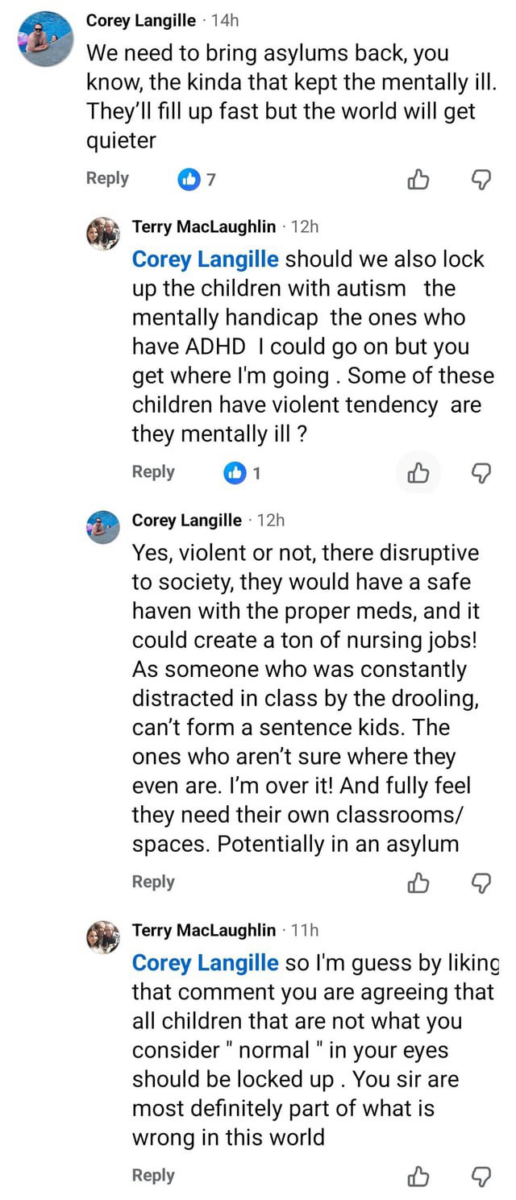The height and width of the screenshot is (1200, 516).
Task: Reply to Terry MacLaughlin's 12h comment
Action: (153, 471)
